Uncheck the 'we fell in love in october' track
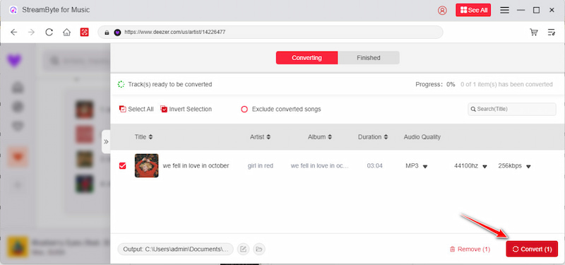The image size is (565, 265). point(122,166)
